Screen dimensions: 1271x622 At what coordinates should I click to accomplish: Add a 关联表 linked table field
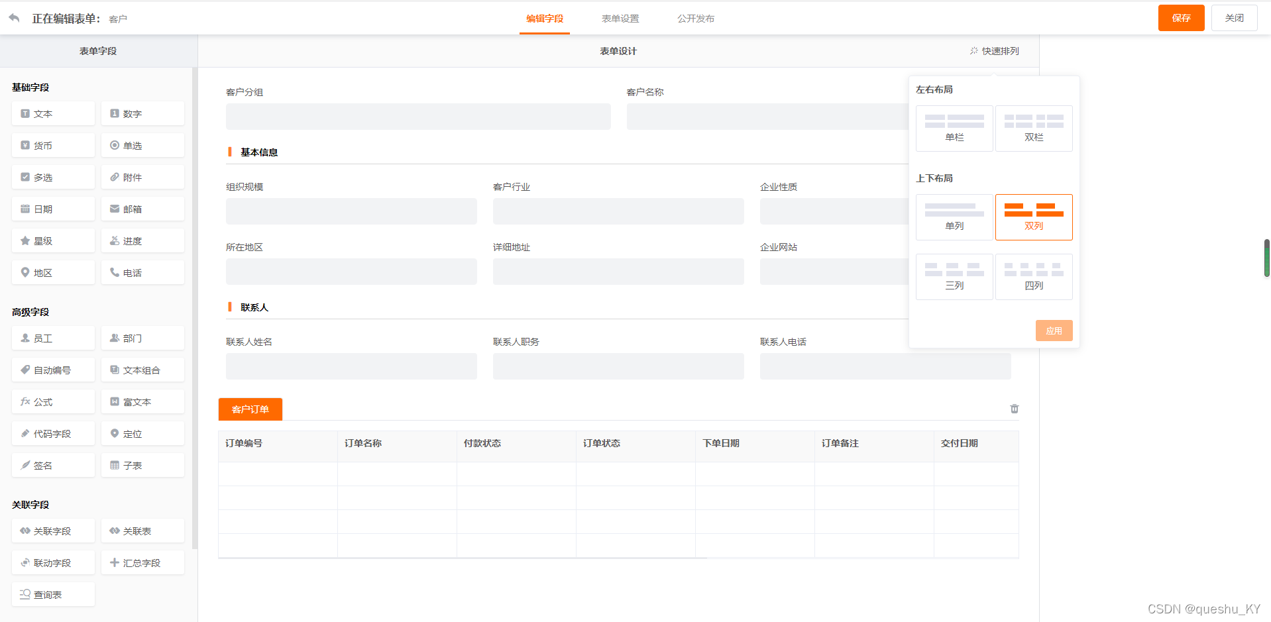coord(142,531)
